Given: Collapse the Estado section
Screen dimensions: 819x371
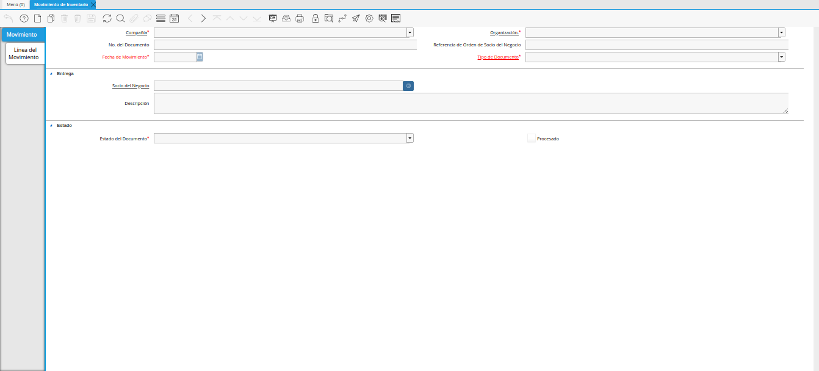Looking at the screenshot, I should pos(51,126).
